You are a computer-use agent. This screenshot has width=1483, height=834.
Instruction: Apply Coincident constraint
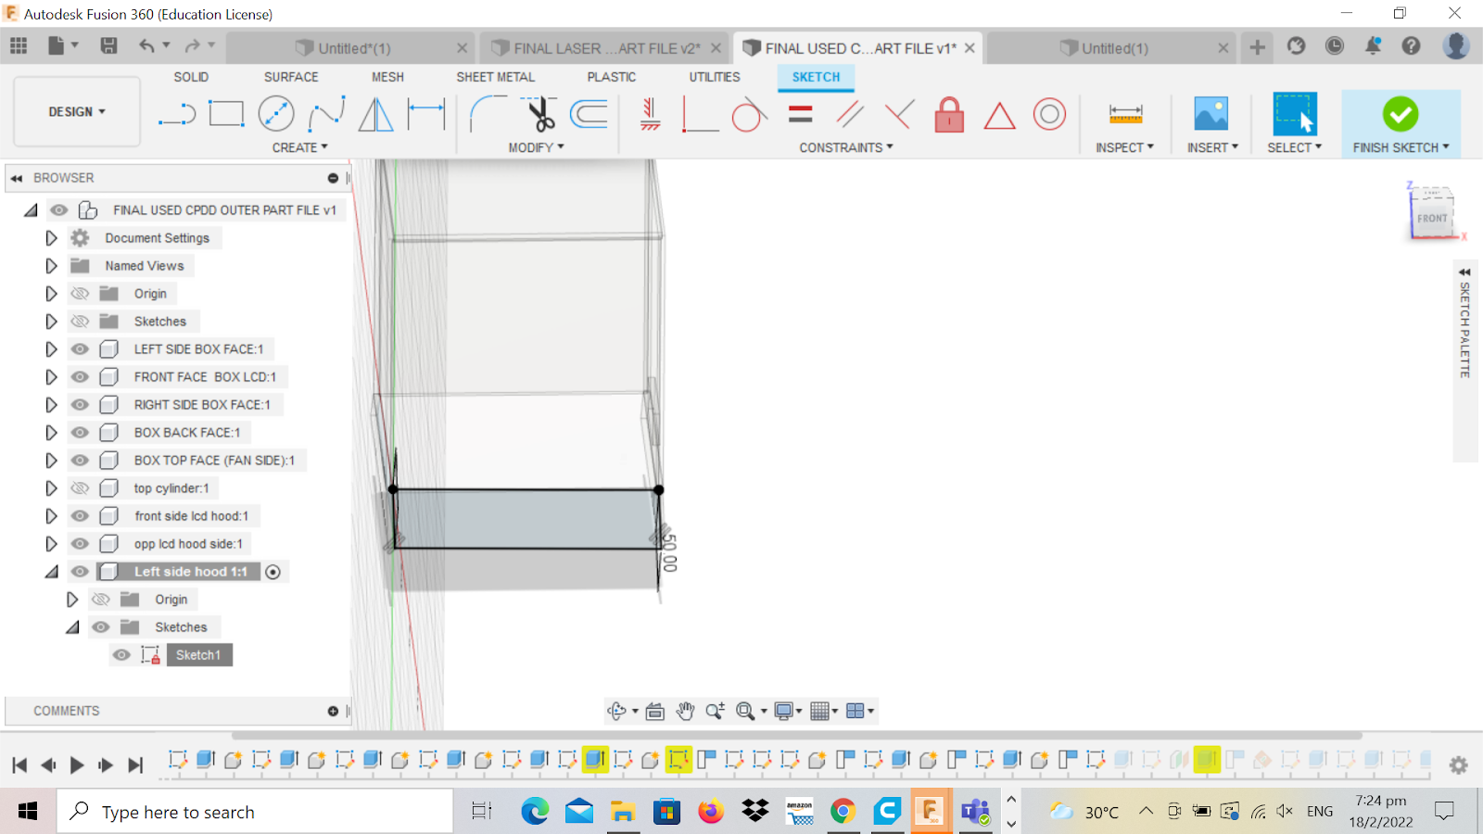coord(701,115)
